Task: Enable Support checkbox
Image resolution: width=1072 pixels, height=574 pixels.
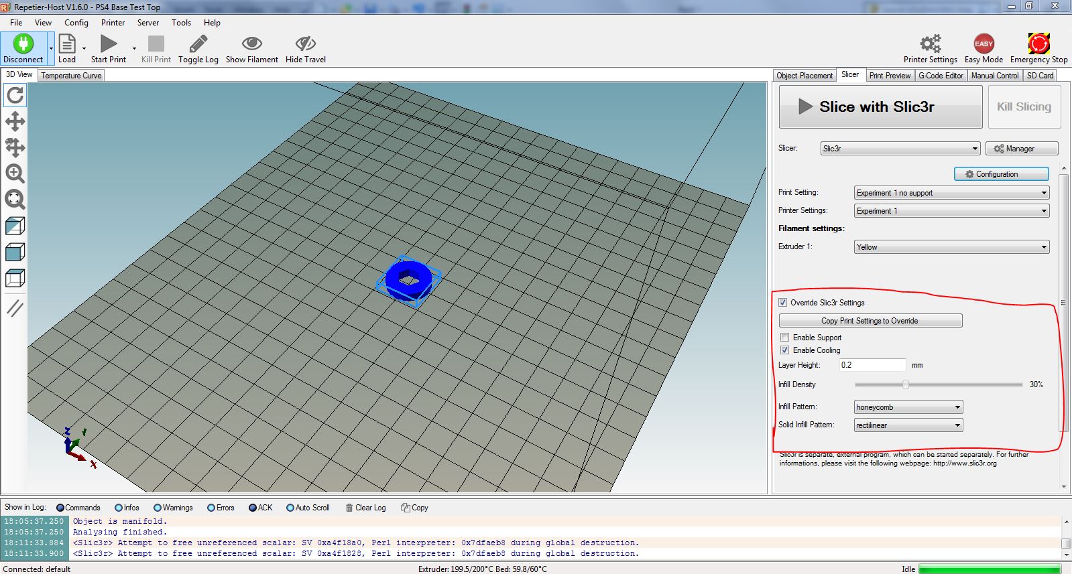Action: click(784, 338)
